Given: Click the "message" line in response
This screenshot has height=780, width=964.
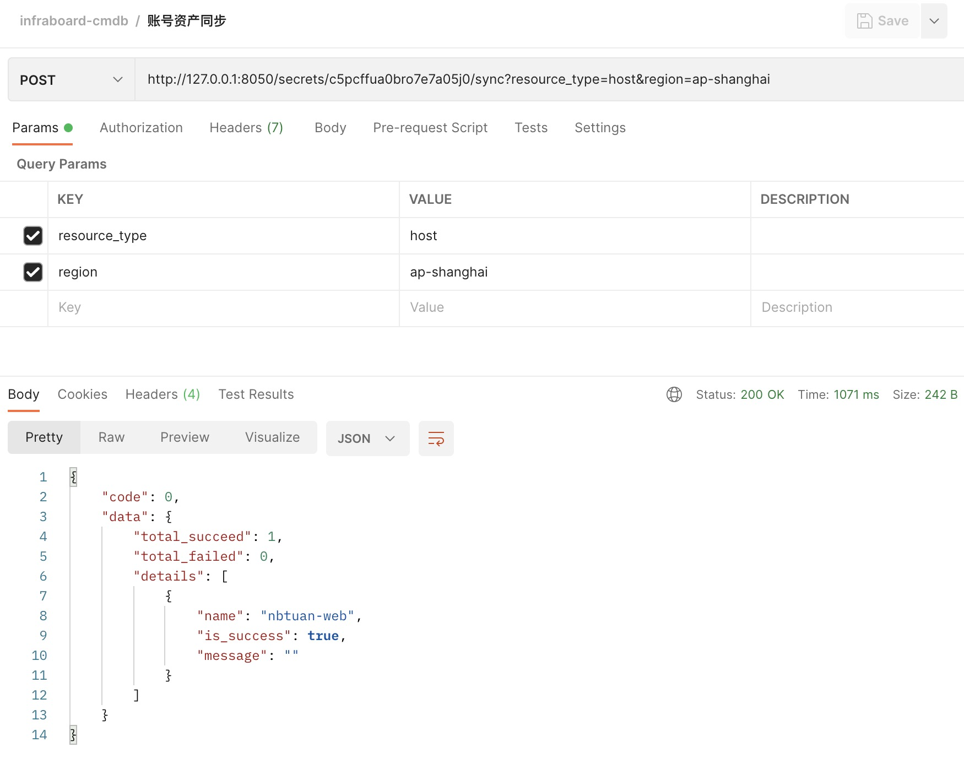Looking at the screenshot, I should [248, 656].
